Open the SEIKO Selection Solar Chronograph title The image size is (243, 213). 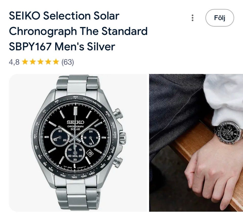pos(78,31)
